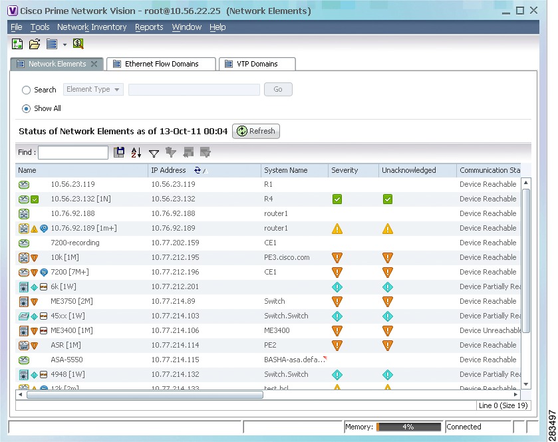Open the Tools menu

(40, 27)
